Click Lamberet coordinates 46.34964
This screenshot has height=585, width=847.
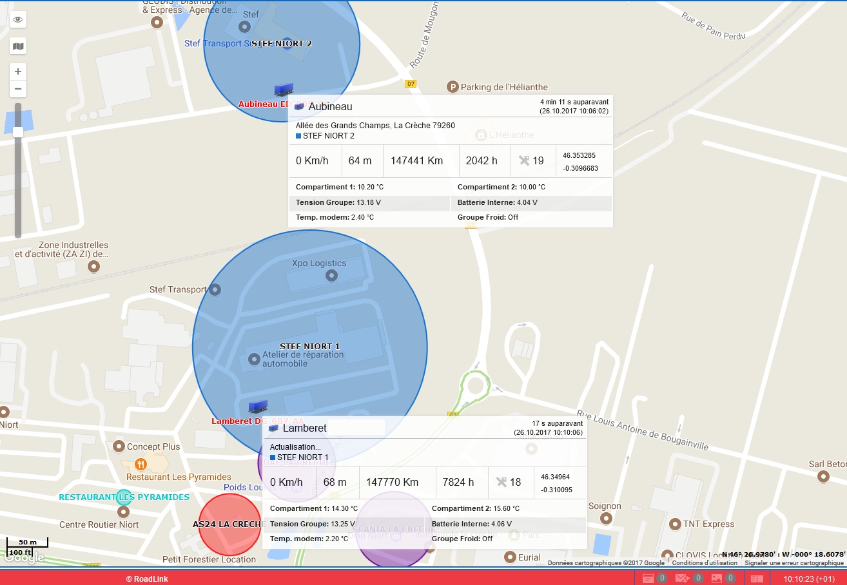pos(555,477)
